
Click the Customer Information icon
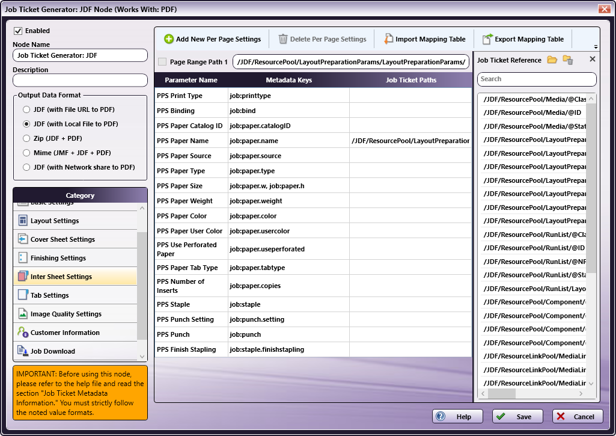[x=23, y=332]
